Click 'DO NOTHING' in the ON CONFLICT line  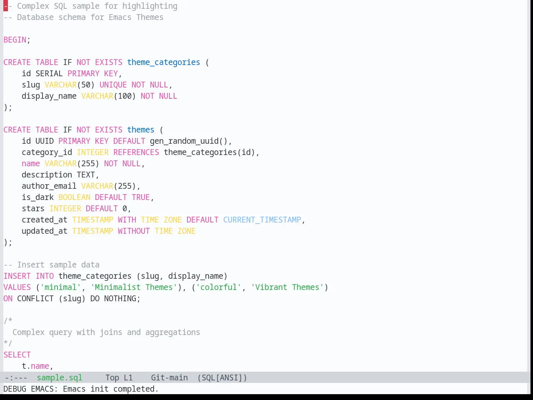113,298
